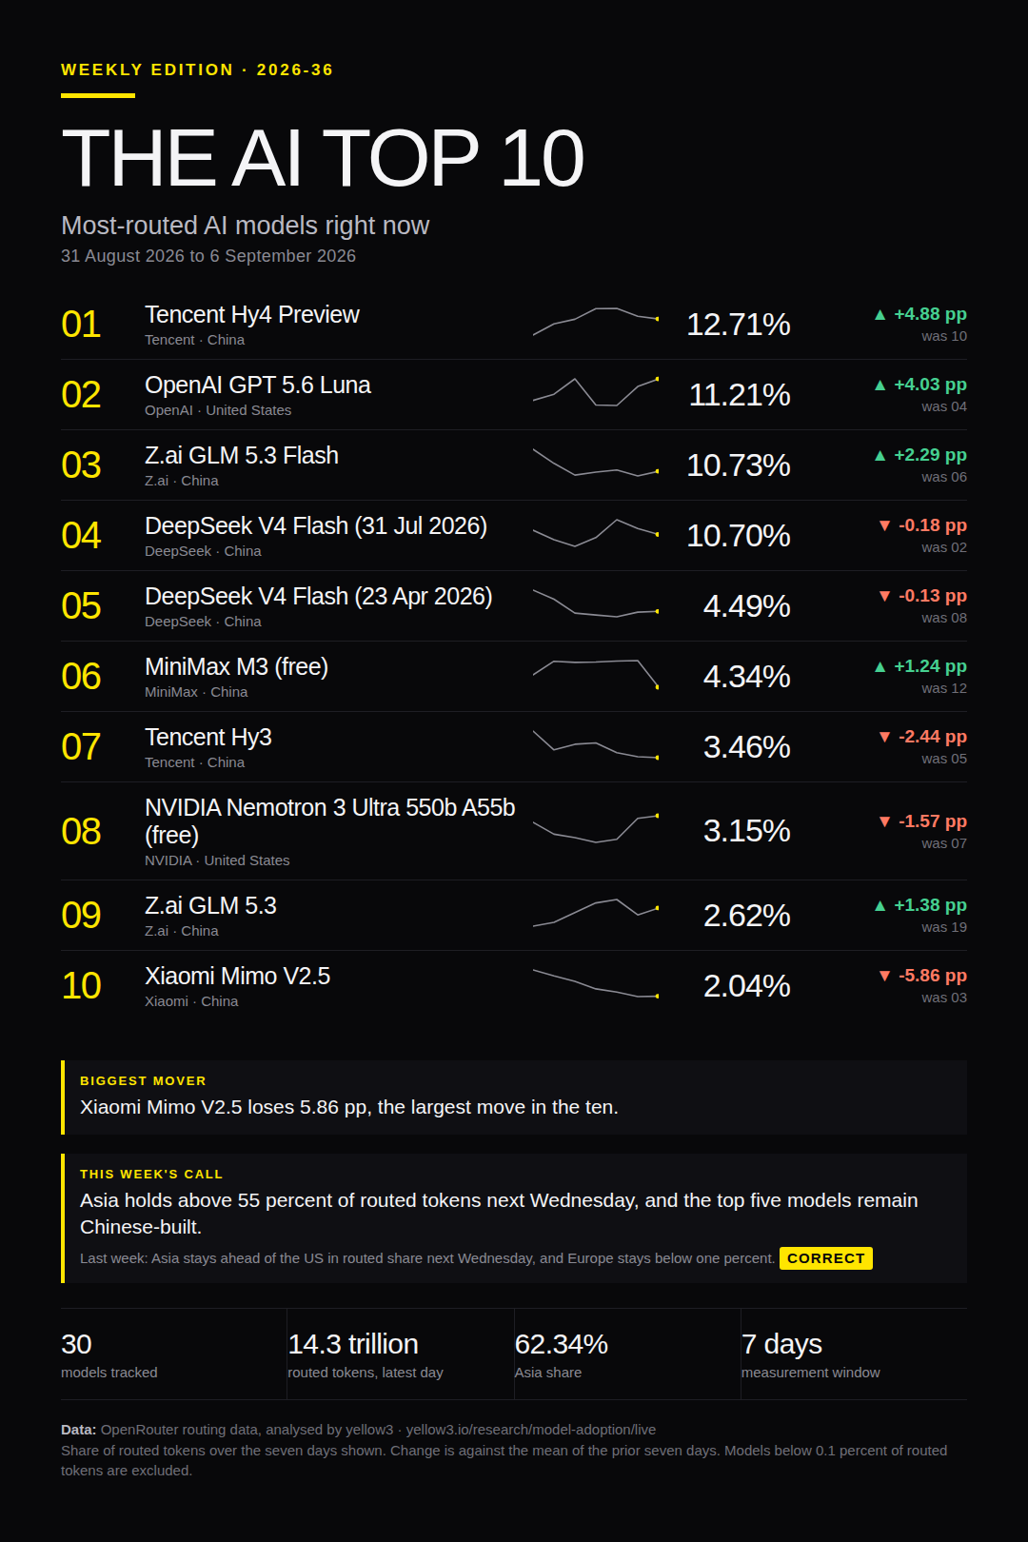Open the yellow3.io research link in footer
This screenshot has height=1542, width=1028.
[x=531, y=1430]
